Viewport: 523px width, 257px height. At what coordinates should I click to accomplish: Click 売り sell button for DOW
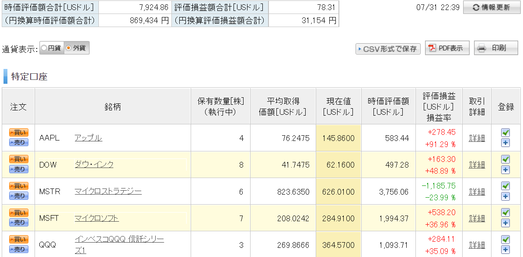pos(19,169)
